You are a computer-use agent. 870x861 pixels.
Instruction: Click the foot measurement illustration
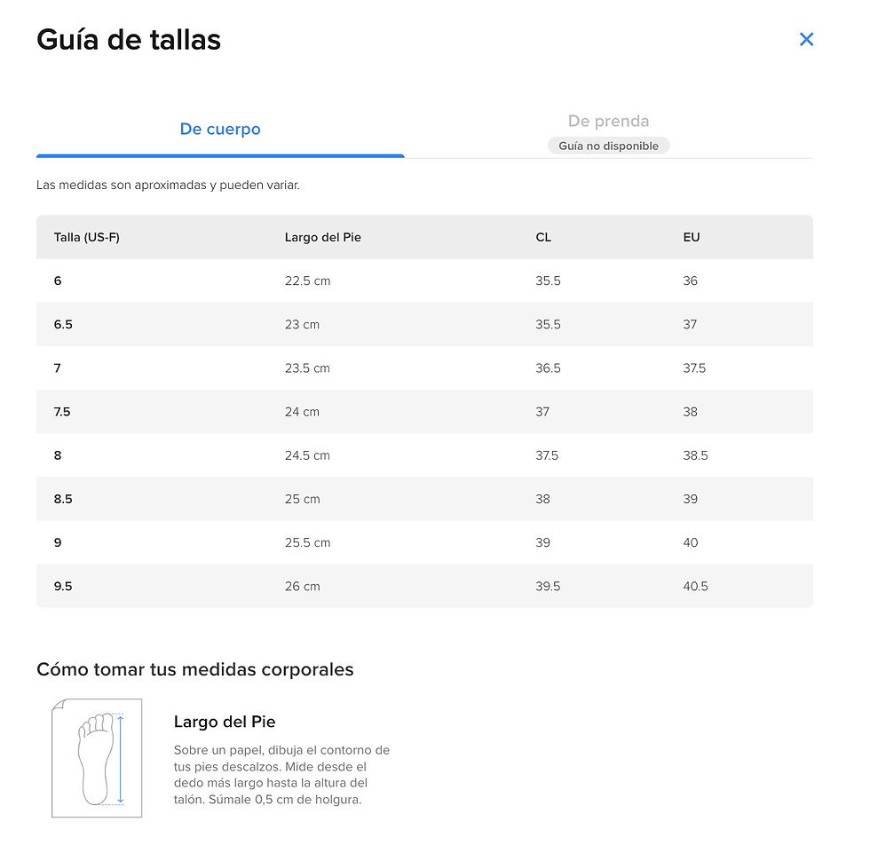pos(97,758)
